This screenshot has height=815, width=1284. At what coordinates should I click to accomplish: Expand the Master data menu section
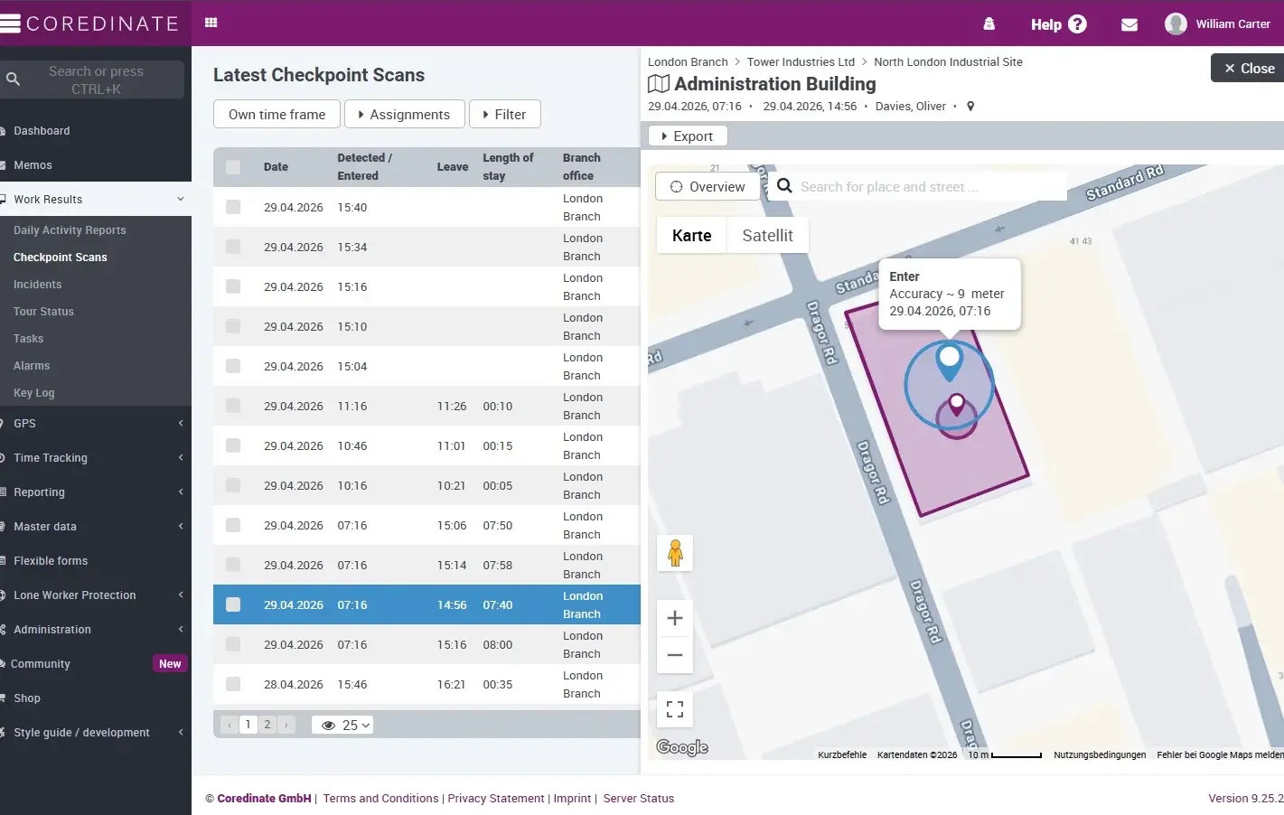click(96, 527)
